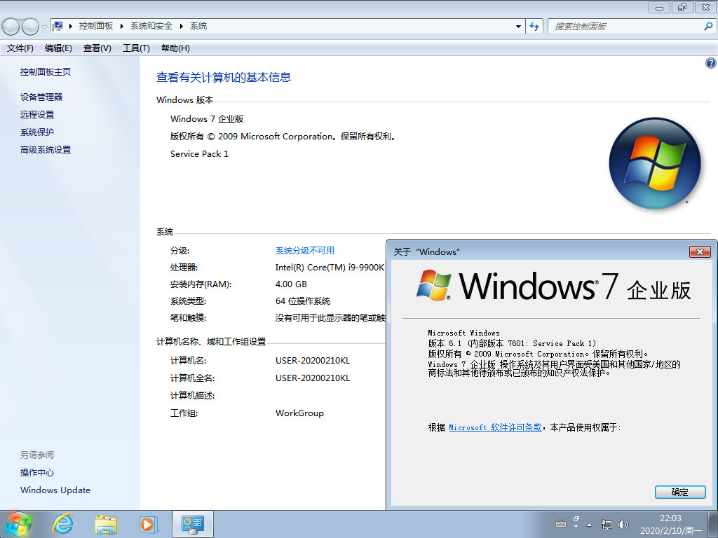Open the Start menu orb
718x538 pixels.
click(x=18, y=523)
